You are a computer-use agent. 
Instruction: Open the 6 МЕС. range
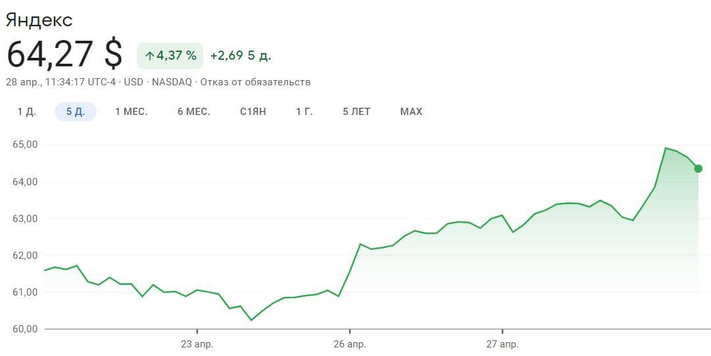193,112
